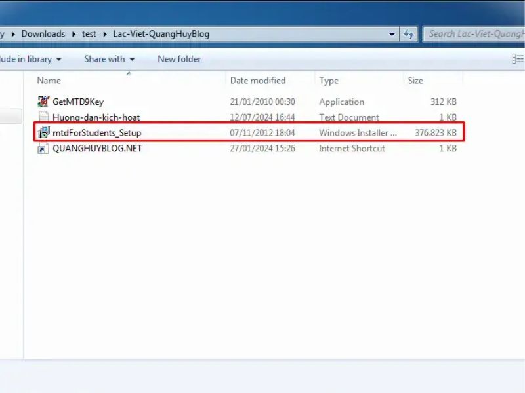Select file name mtdForStudents_Setup
Image resolution: width=525 pixels, height=393 pixels.
point(96,133)
